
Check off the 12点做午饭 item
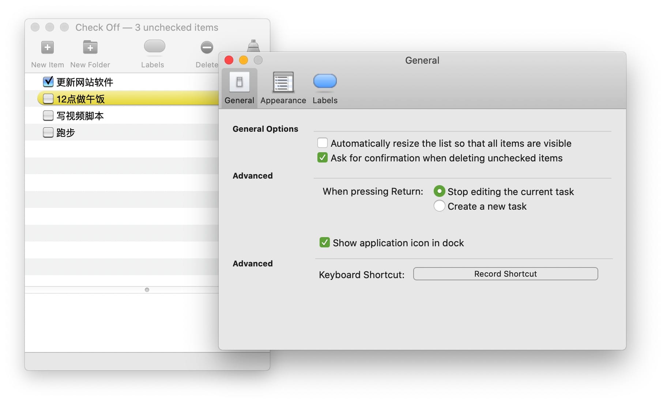[x=48, y=99]
